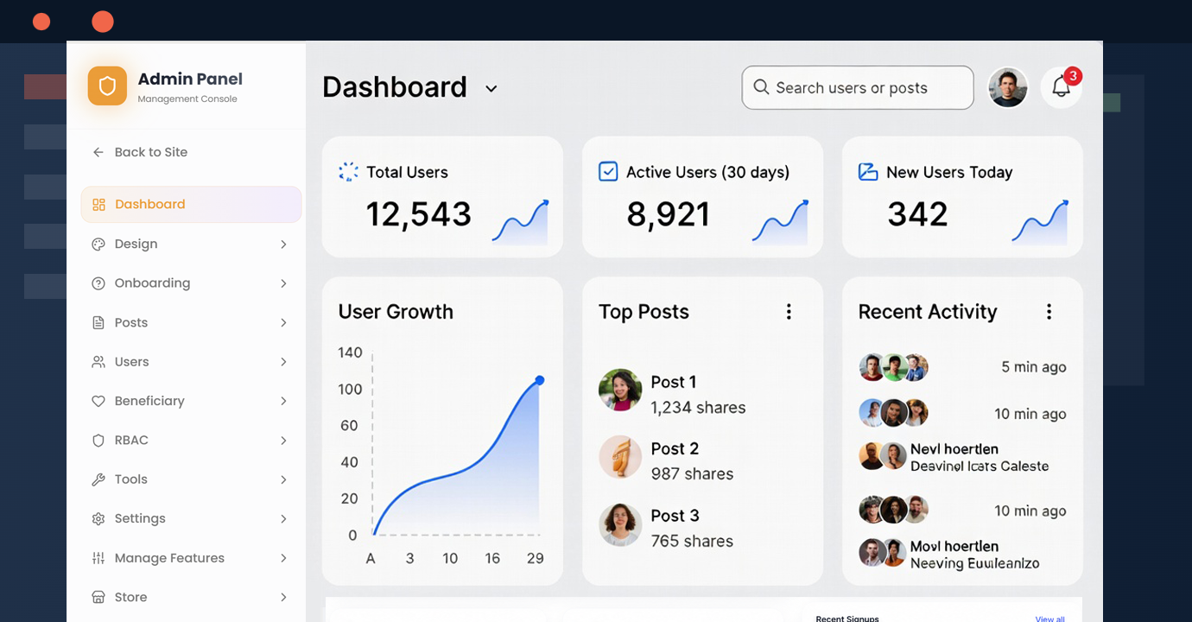Open the Top Posts three-dot menu

(789, 312)
